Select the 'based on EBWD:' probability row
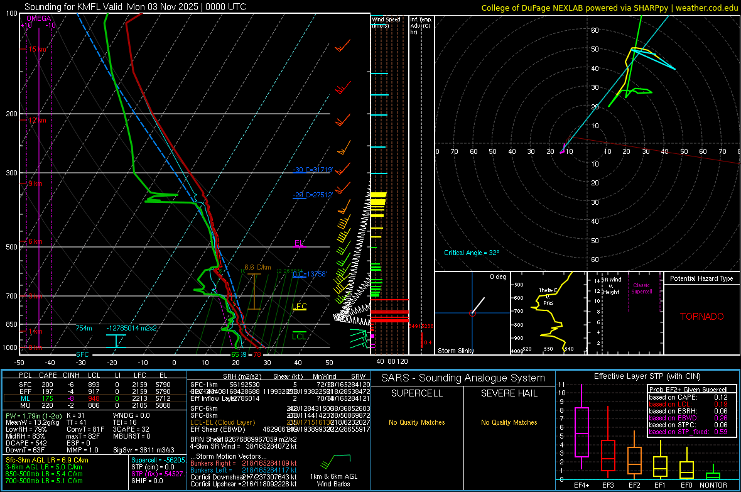The height and width of the screenshot is (492, 741). [688, 418]
